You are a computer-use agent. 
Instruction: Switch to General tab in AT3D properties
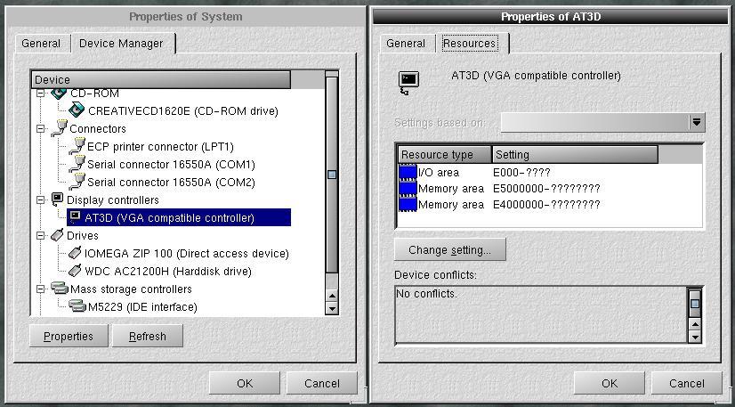[406, 44]
